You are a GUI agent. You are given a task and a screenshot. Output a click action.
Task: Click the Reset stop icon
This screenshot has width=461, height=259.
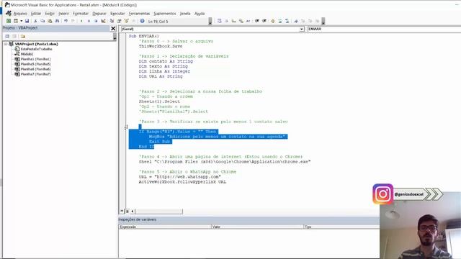point(96,21)
